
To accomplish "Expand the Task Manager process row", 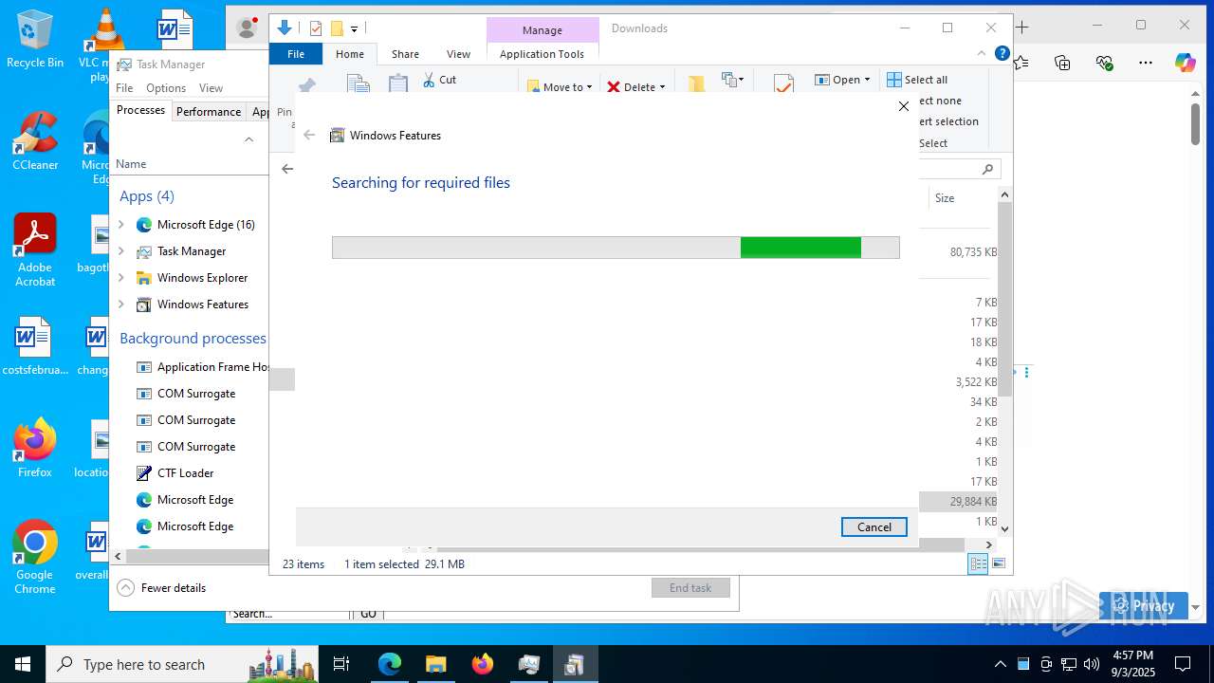I will click(120, 251).
